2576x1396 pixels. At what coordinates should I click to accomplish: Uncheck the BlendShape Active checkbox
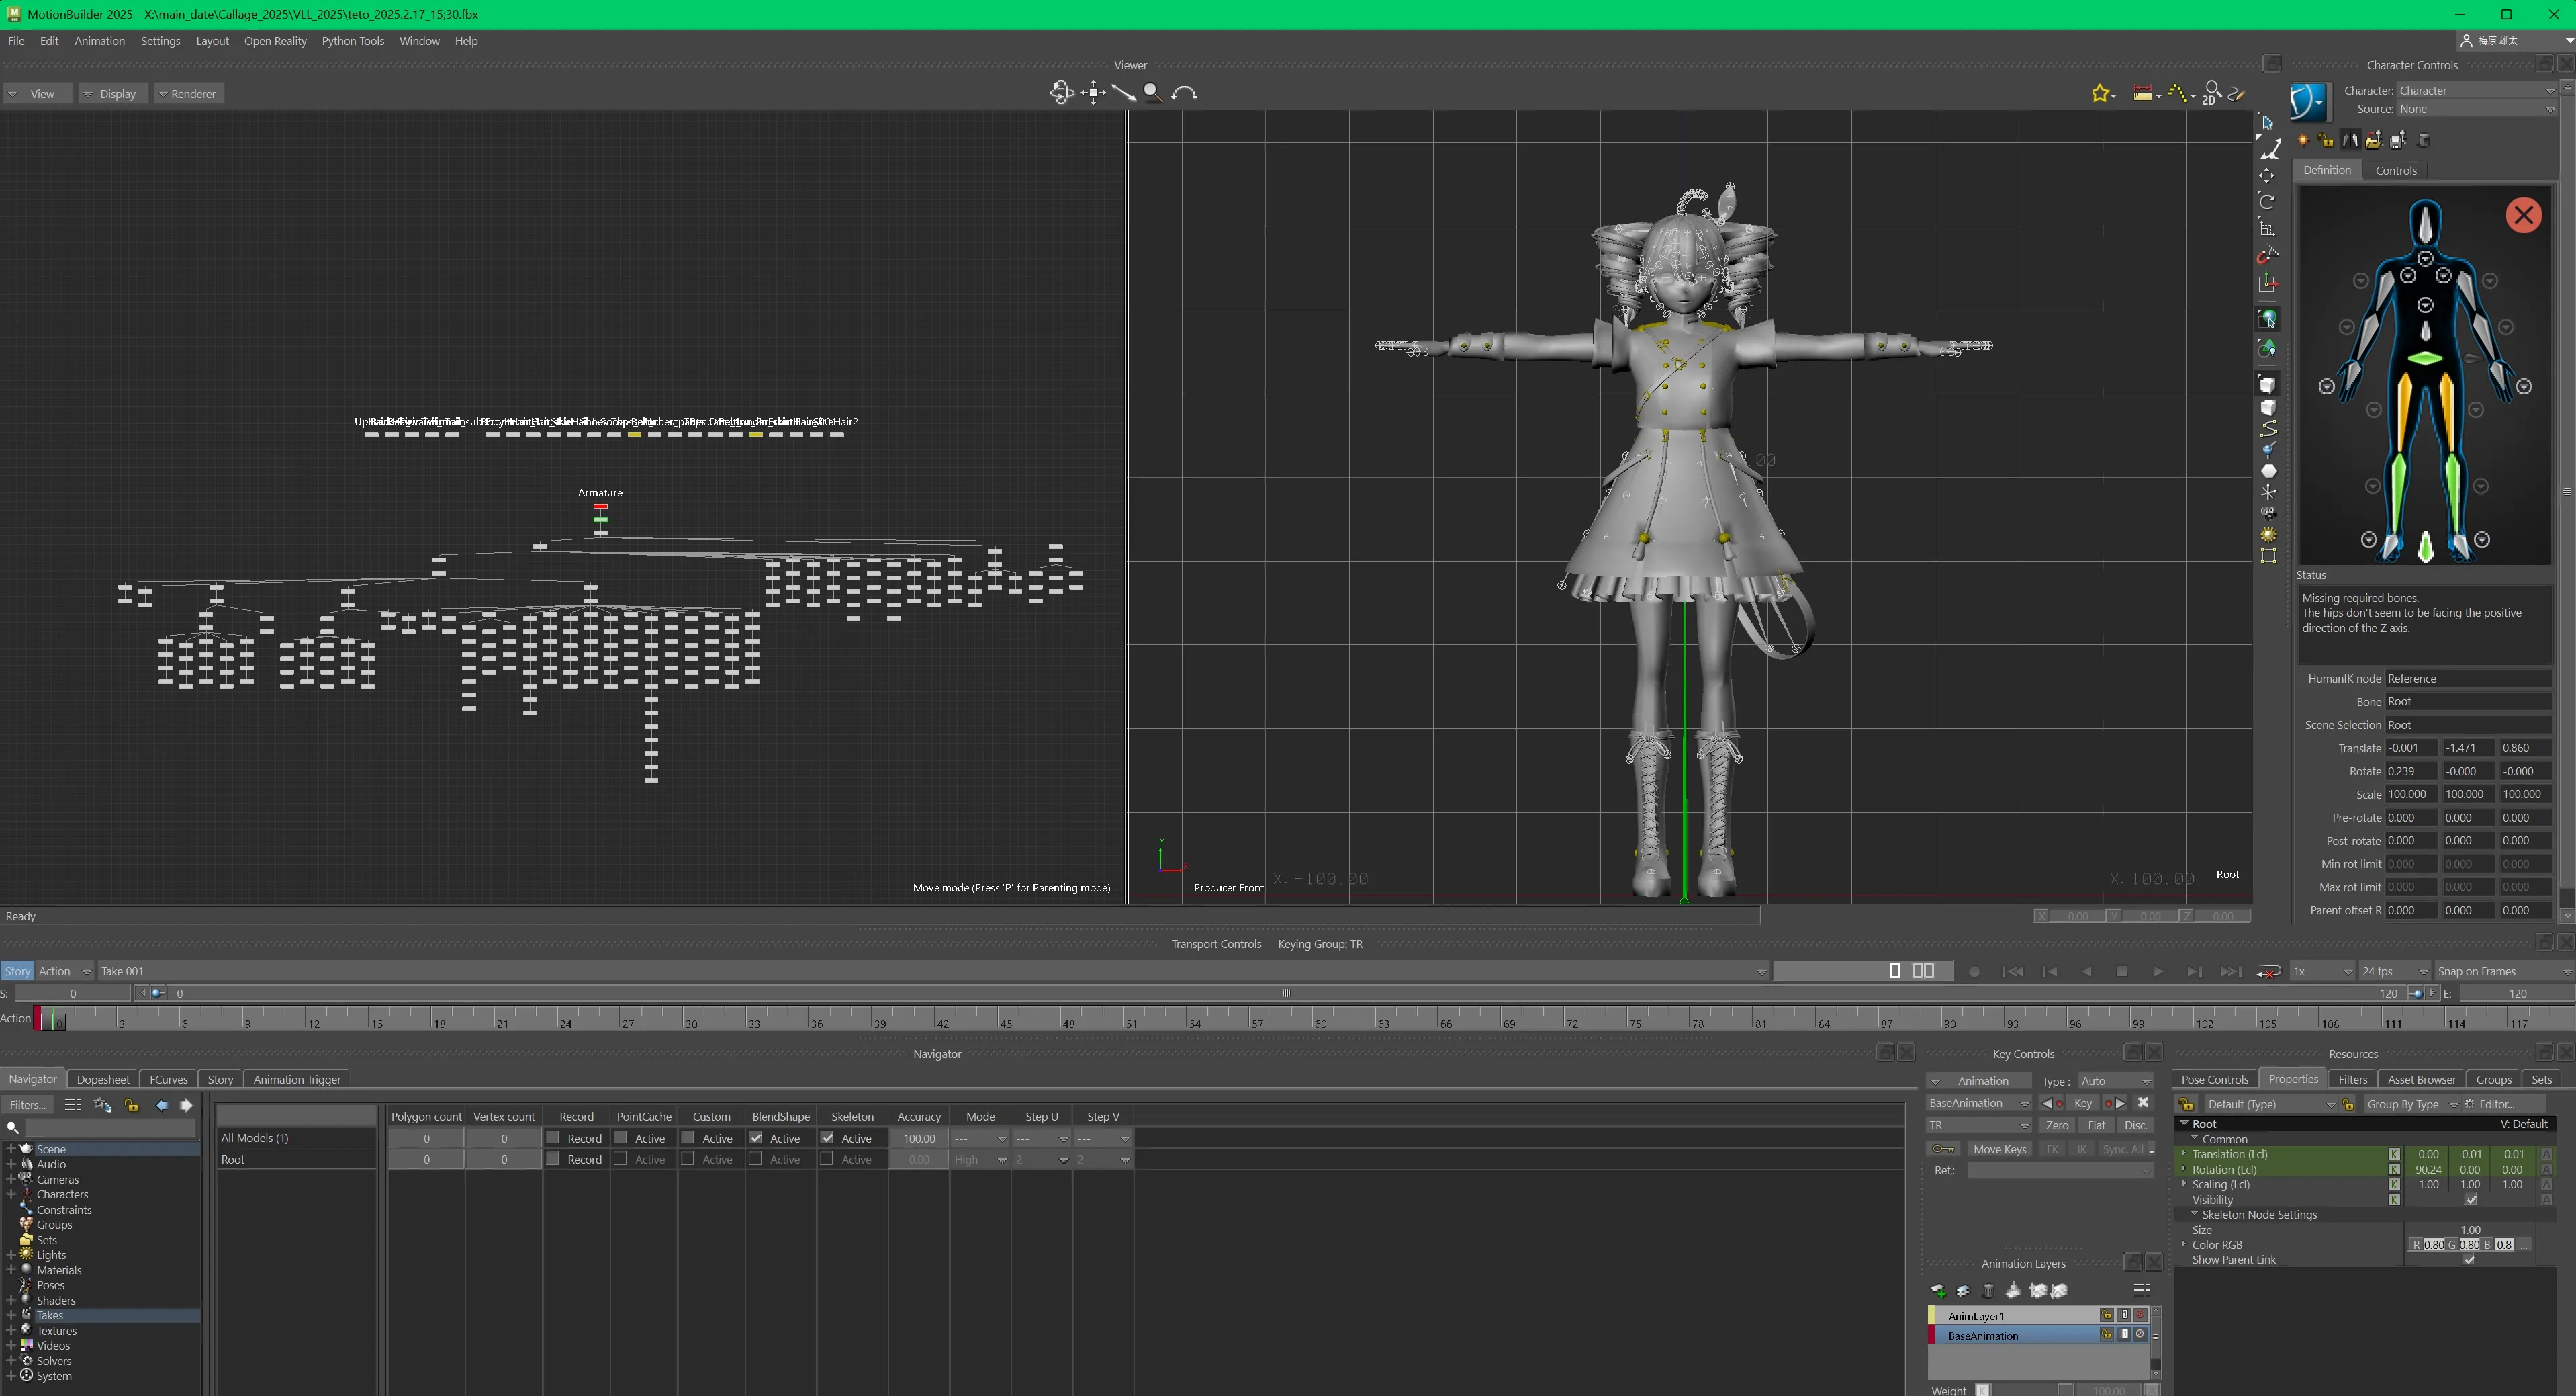[x=756, y=1138]
